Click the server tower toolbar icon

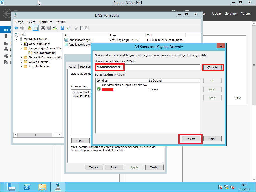pos(76,28)
